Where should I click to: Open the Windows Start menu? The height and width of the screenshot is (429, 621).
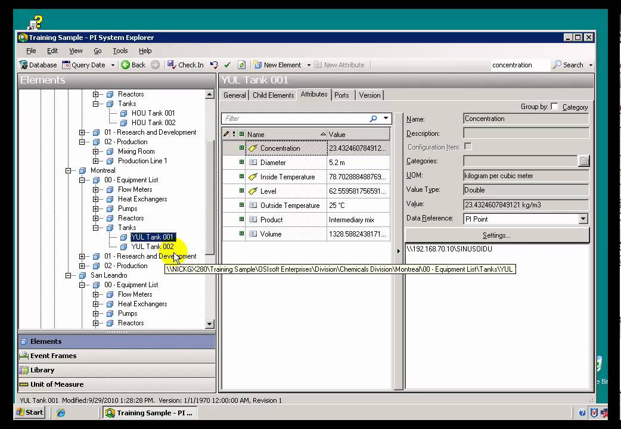click(29, 412)
